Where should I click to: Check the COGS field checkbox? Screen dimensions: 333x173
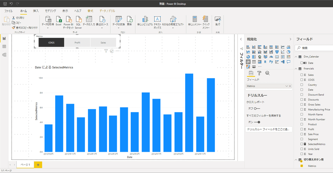pyautogui.click(x=302, y=80)
